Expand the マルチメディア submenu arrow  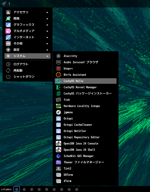tap(47, 31)
